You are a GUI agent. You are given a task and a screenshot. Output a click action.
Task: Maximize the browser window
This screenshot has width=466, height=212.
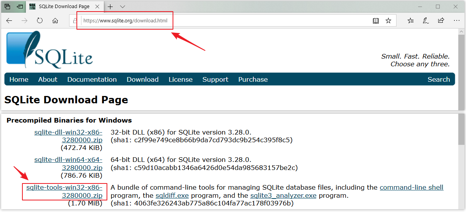(438, 7)
